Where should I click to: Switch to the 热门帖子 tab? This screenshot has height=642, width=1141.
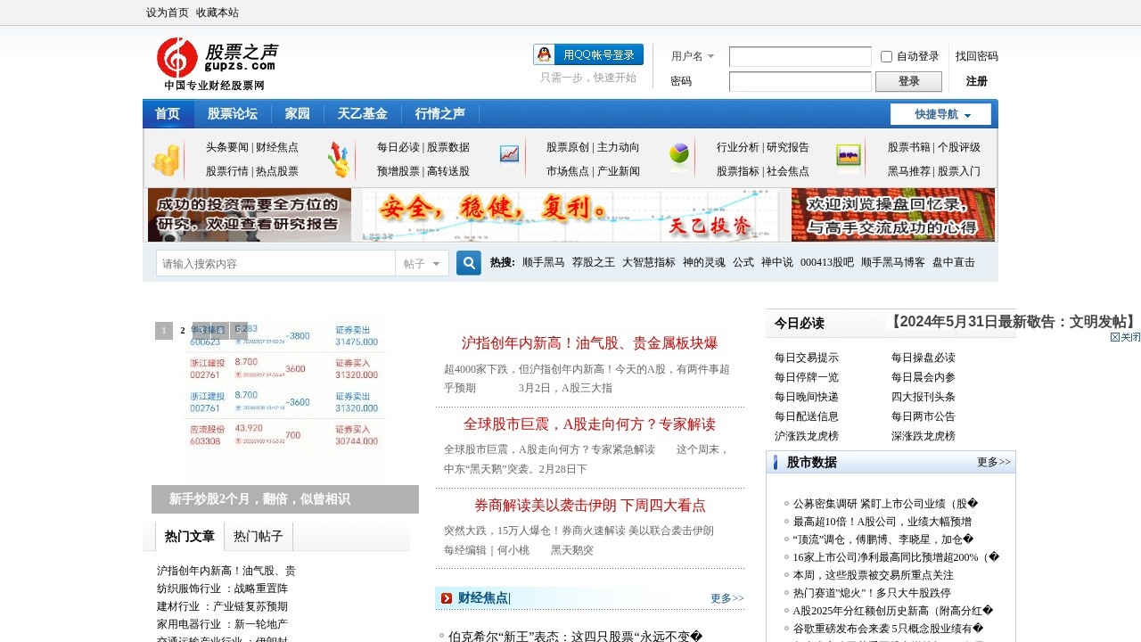tap(260, 536)
